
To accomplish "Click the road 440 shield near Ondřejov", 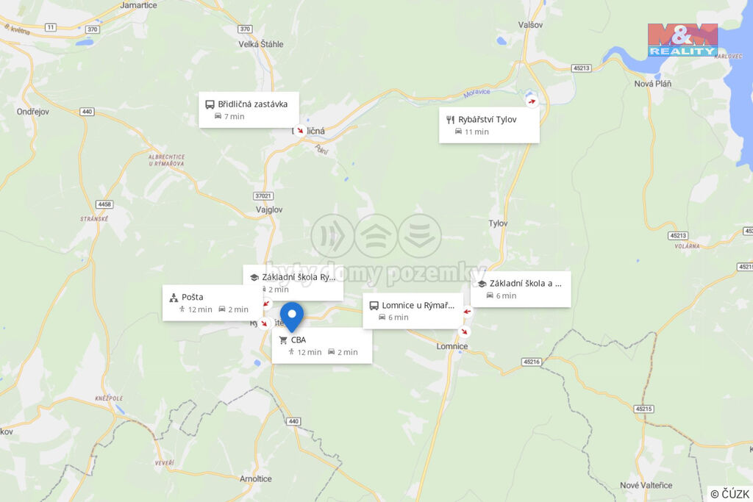I will point(87,112).
